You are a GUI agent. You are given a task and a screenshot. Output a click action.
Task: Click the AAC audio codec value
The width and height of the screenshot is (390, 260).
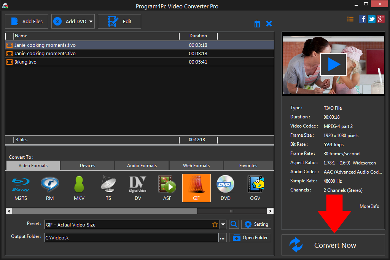tap(353, 172)
